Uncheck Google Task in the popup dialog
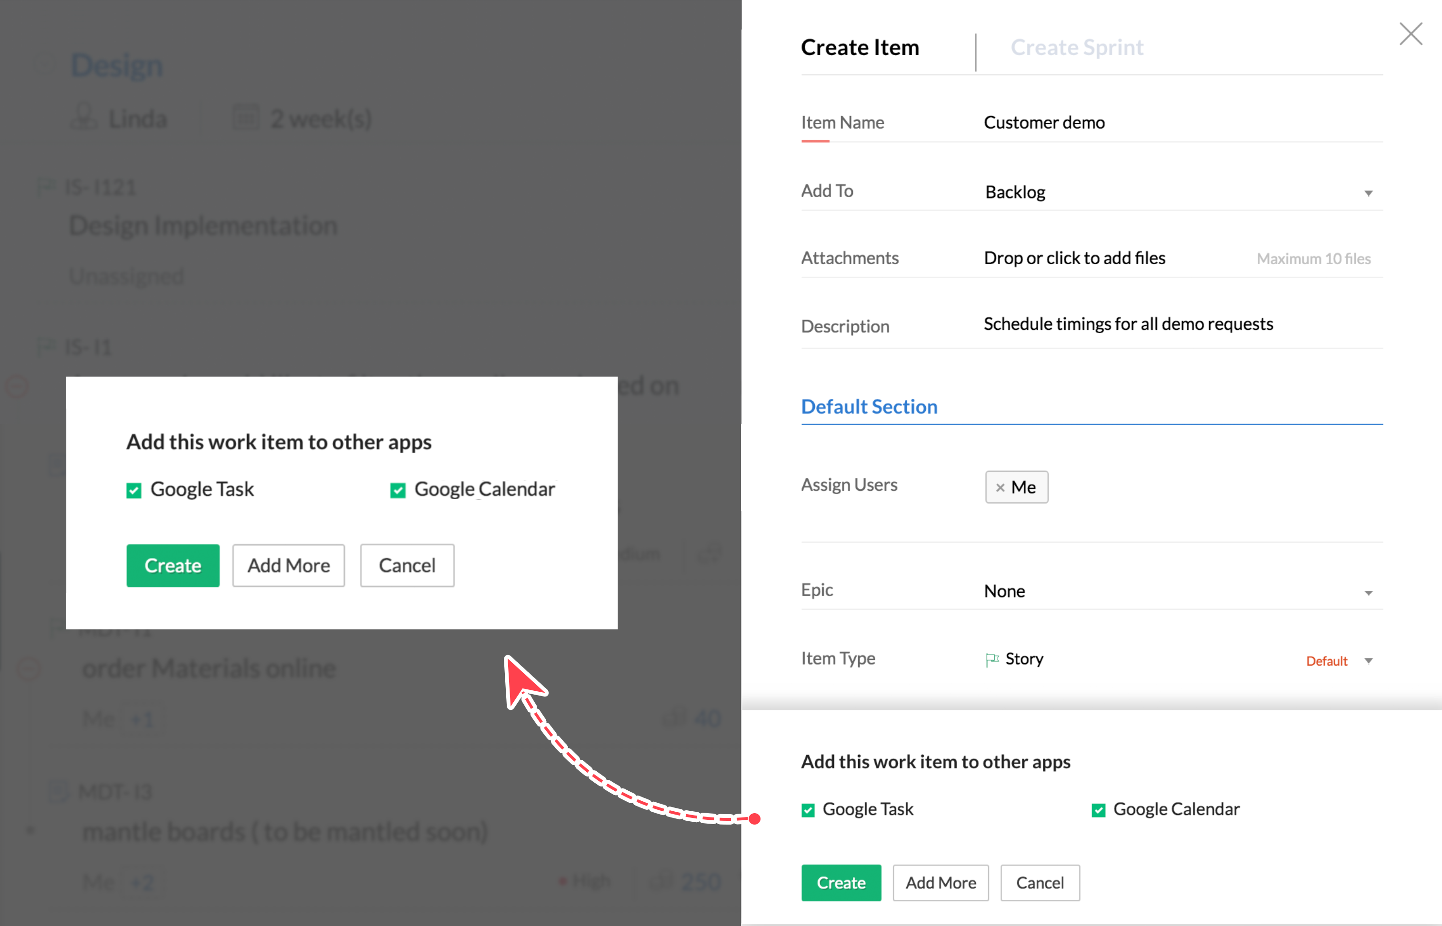 (x=133, y=491)
